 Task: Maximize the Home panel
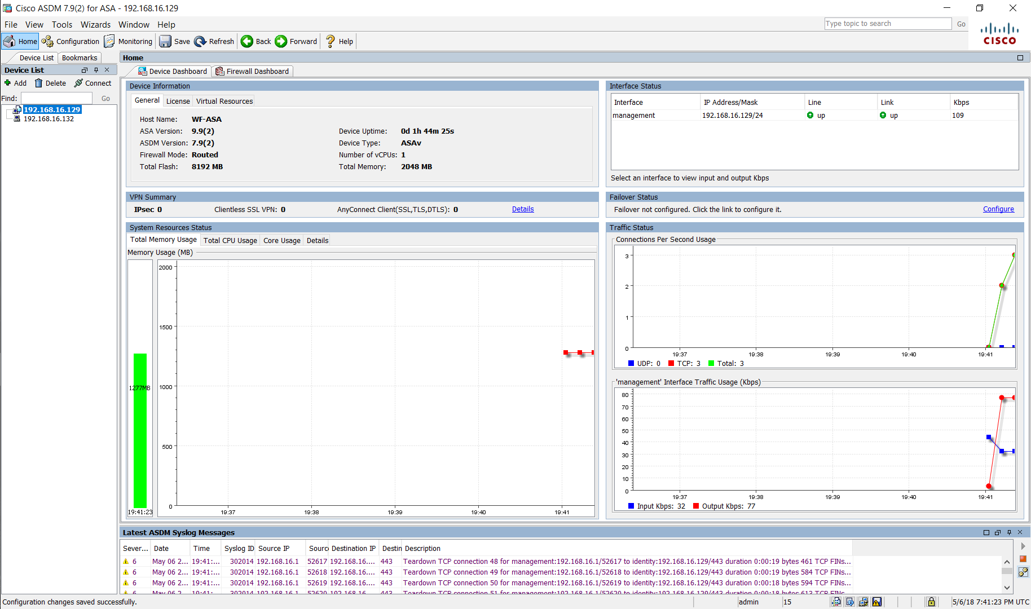[x=1020, y=58]
